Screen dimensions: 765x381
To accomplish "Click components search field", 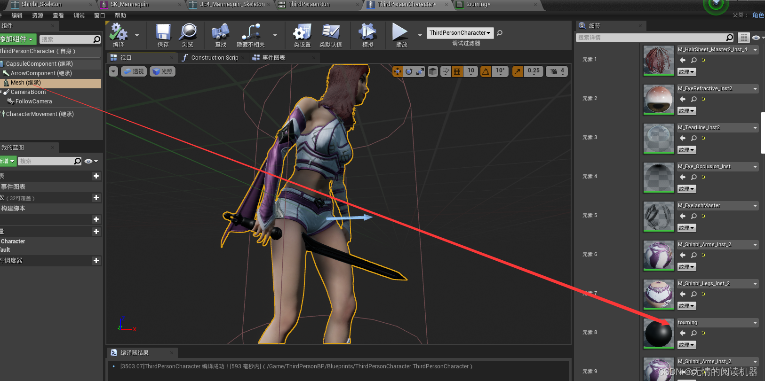I will [x=70, y=39].
